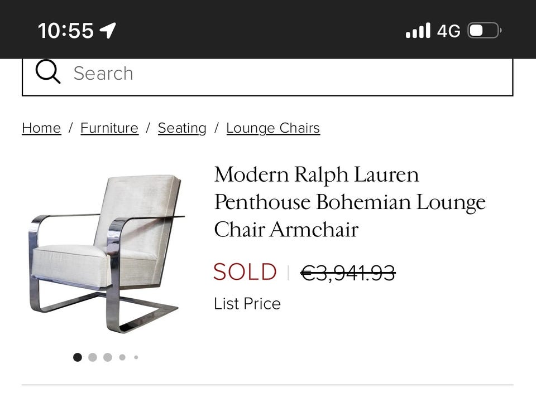Tap the battery icon in status bar
This screenshot has width=536, height=403.
tap(484, 30)
